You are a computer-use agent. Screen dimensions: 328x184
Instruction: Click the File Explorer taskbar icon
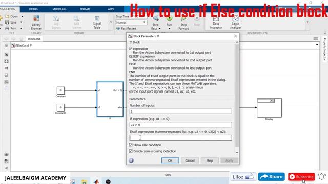coord(84,182)
